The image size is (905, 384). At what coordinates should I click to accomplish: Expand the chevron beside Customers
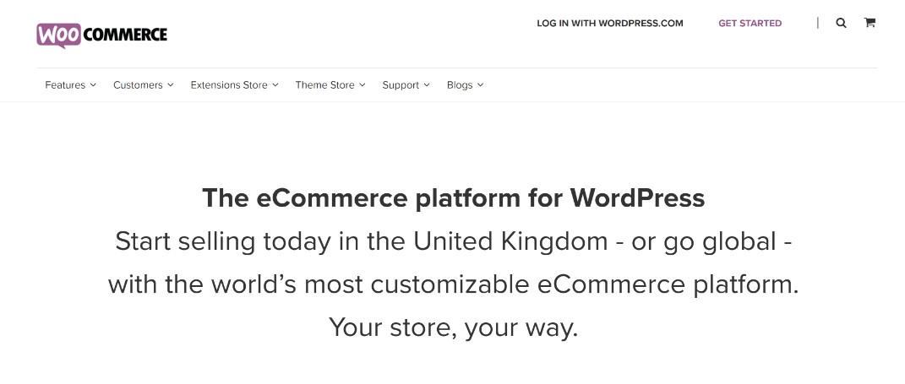170,84
